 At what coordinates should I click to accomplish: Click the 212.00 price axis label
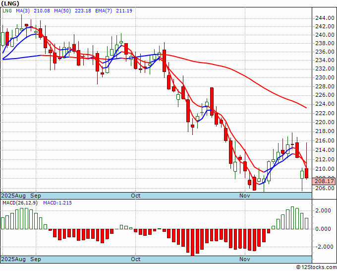point(325,159)
